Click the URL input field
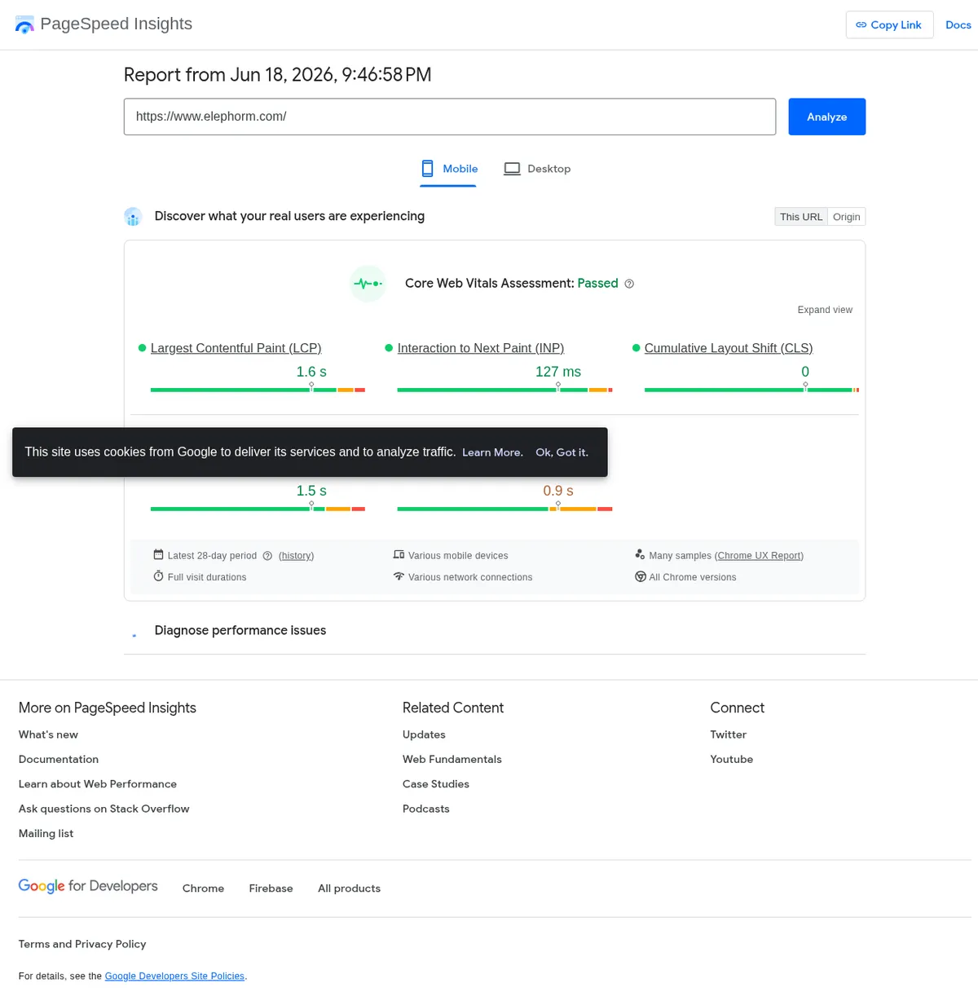Image resolution: width=978 pixels, height=1001 pixels. pos(450,117)
